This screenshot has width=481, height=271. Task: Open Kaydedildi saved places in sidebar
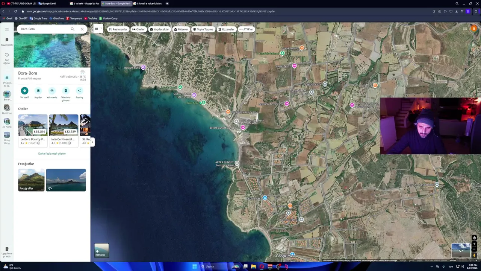coord(7,42)
